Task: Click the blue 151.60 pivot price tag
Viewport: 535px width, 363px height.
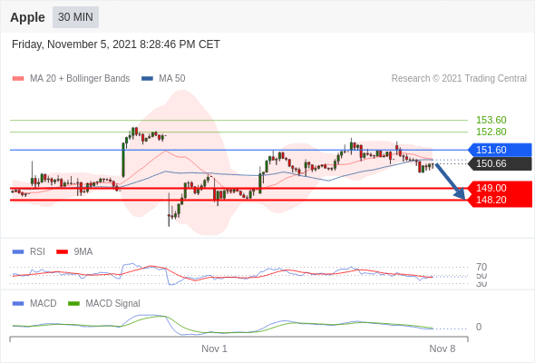Action: coord(500,150)
